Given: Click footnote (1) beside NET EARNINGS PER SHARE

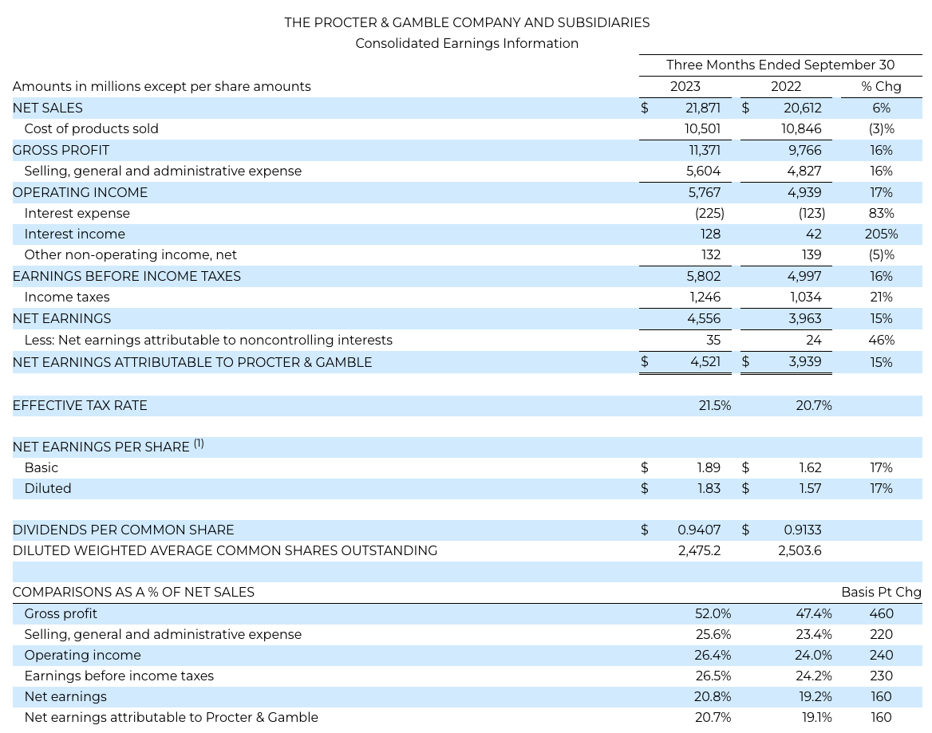Looking at the screenshot, I should [199, 443].
